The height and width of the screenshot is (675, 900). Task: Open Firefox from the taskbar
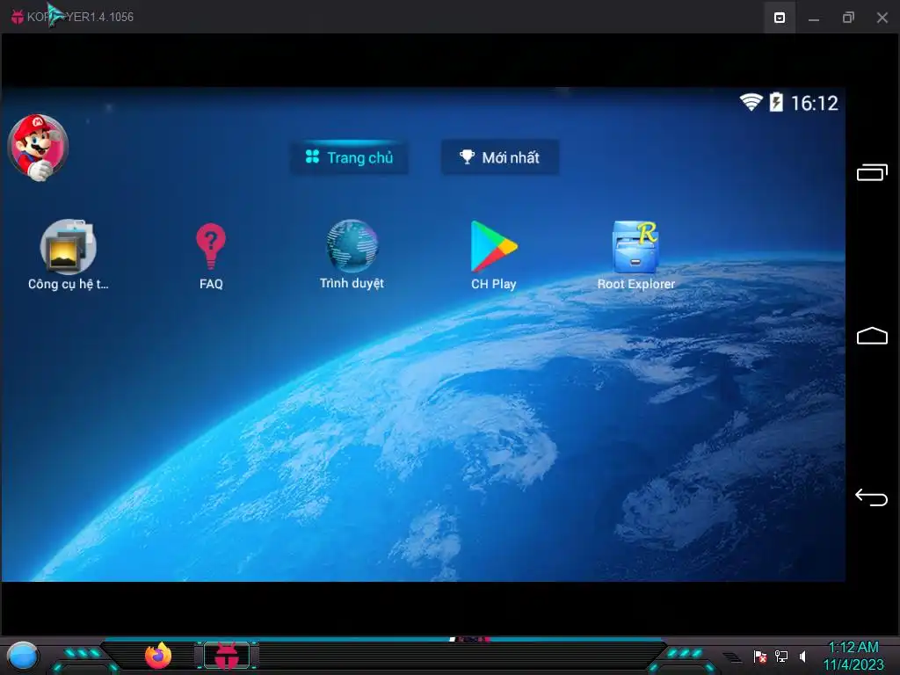[158, 656]
